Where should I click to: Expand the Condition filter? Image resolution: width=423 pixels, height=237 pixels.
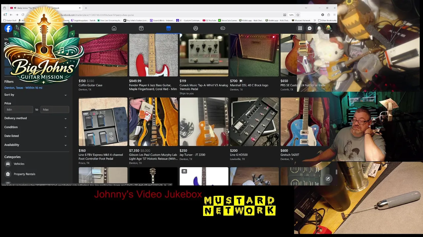tap(36, 127)
